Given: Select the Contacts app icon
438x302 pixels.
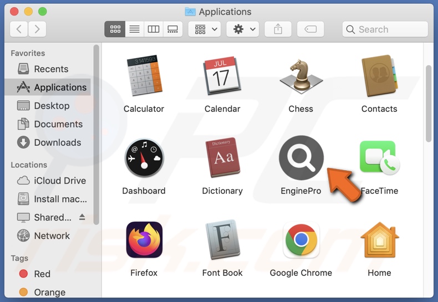Looking at the screenshot, I should 379,76.
